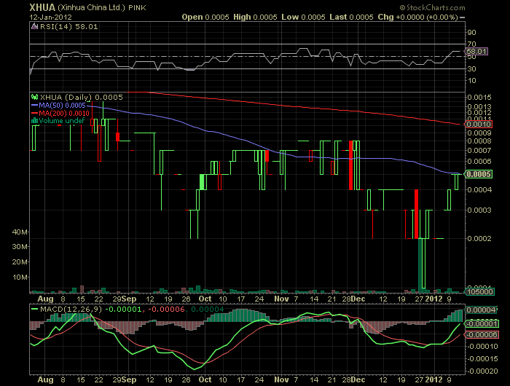510x386 pixels.
Task: Click the copyright symbol beside StockCharts.com
Action: coord(403,8)
